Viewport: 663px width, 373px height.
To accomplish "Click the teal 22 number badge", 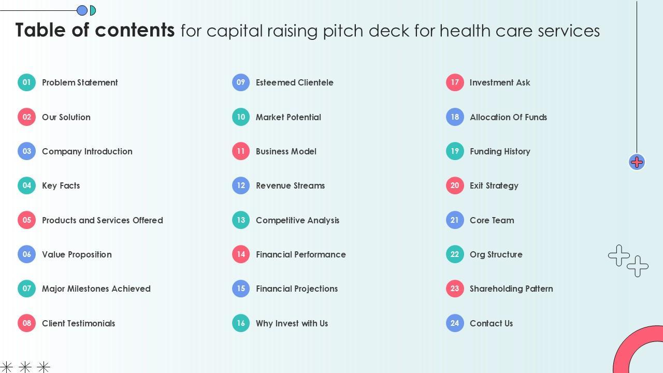I will pyautogui.click(x=455, y=254).
